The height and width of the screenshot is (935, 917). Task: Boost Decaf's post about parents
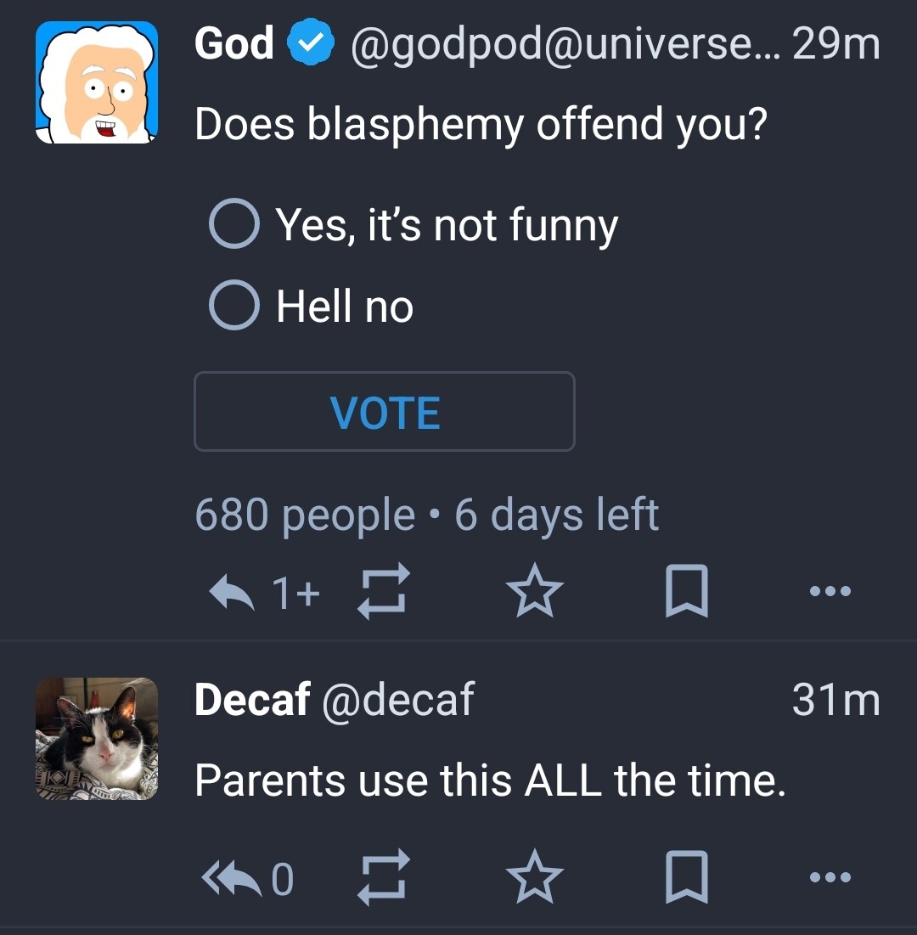click(384, 879)
